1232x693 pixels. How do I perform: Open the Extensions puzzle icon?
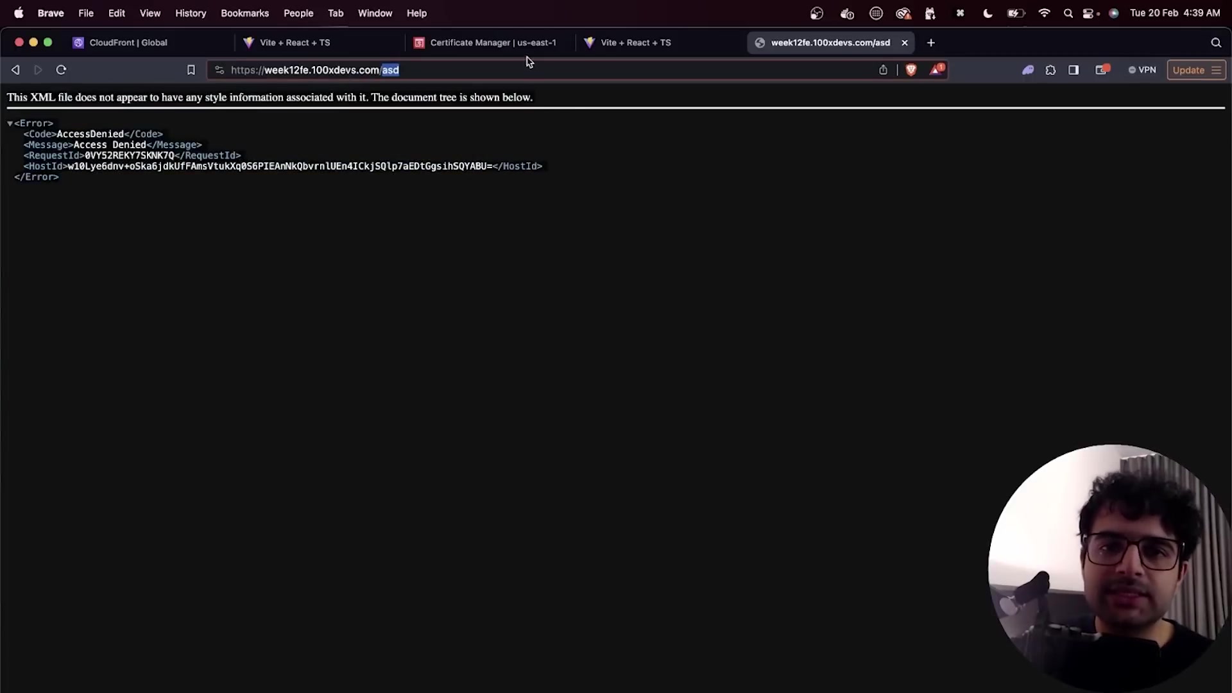(x=1050, y=70)
